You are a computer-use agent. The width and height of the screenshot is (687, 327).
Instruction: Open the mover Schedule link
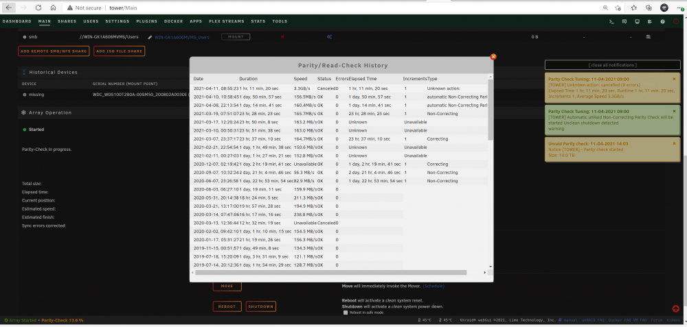pyautogui.click(x=433, y=287)
